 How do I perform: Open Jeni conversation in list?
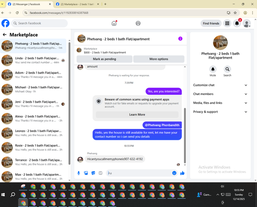(33, 104)
